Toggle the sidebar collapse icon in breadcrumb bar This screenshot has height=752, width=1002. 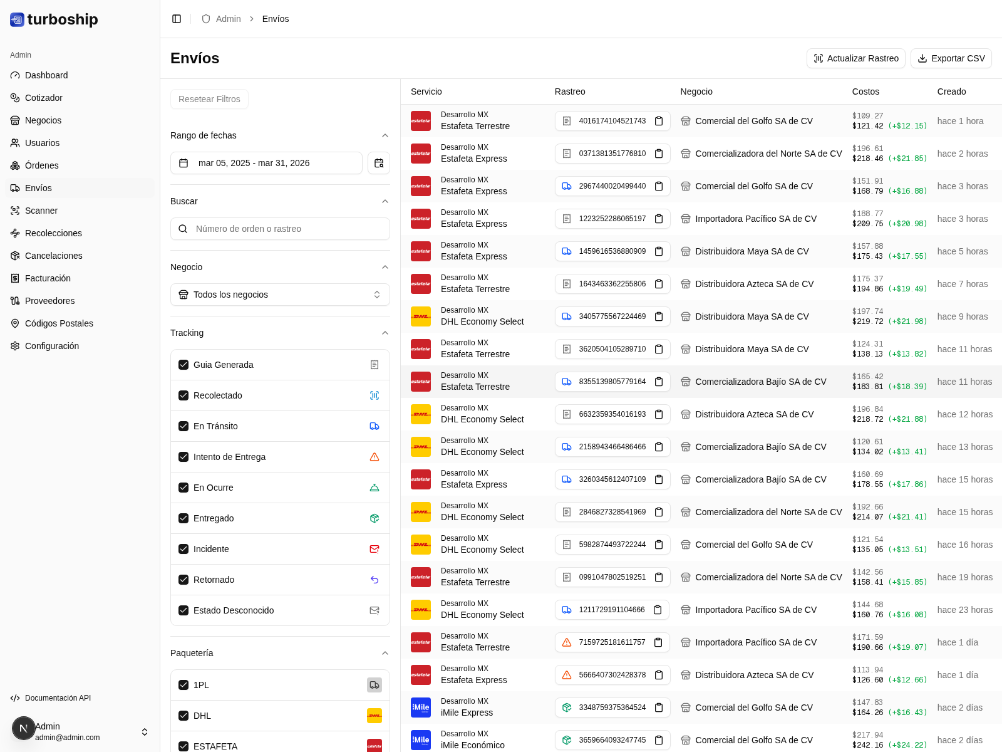tap(177, 19)
